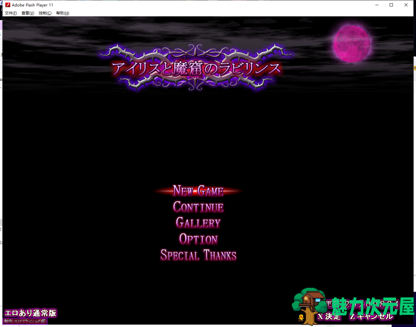
Task: Click the エロあり通常版 version label
Action: pyautogui.click(x=30, y=313)
